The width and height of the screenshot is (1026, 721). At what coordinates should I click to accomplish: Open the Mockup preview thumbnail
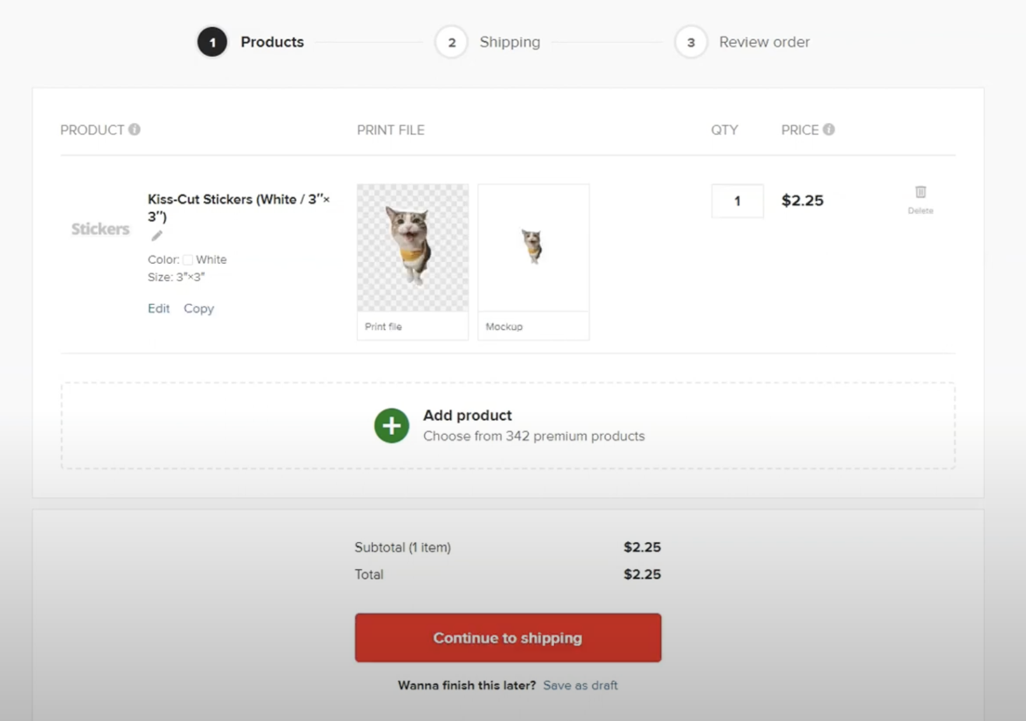pyautogui.click(x=533, y=248)
